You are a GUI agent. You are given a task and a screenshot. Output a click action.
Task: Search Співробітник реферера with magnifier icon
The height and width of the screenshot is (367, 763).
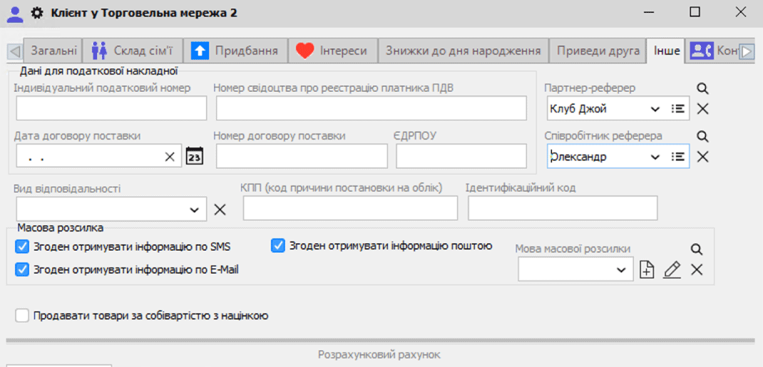(x=702, y=136)
